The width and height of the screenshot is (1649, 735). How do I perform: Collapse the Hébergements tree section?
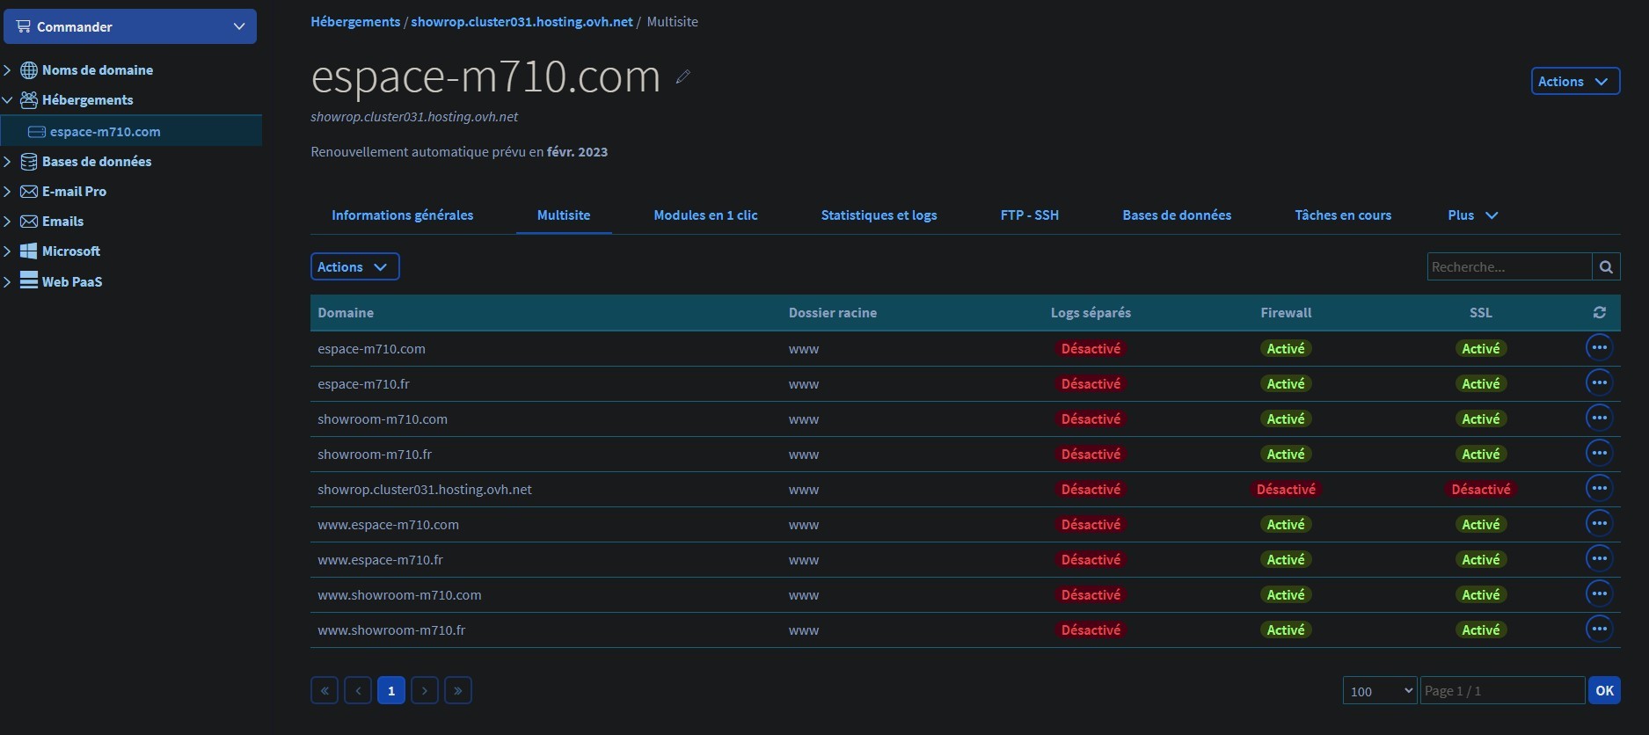tap(8, 100)
